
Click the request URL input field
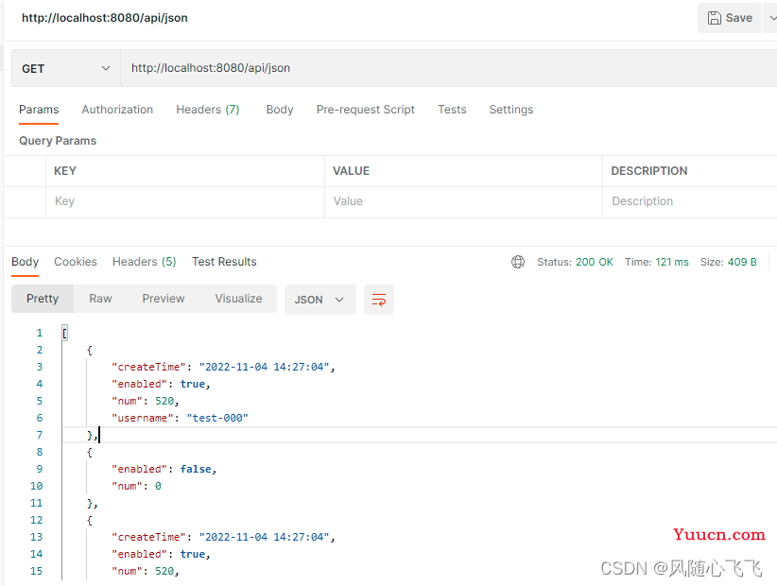[448, 68]
